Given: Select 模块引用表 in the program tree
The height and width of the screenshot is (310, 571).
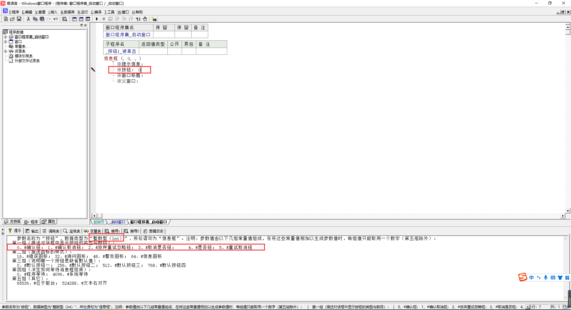Looking at the screenshot, I should tap(23, 56).
